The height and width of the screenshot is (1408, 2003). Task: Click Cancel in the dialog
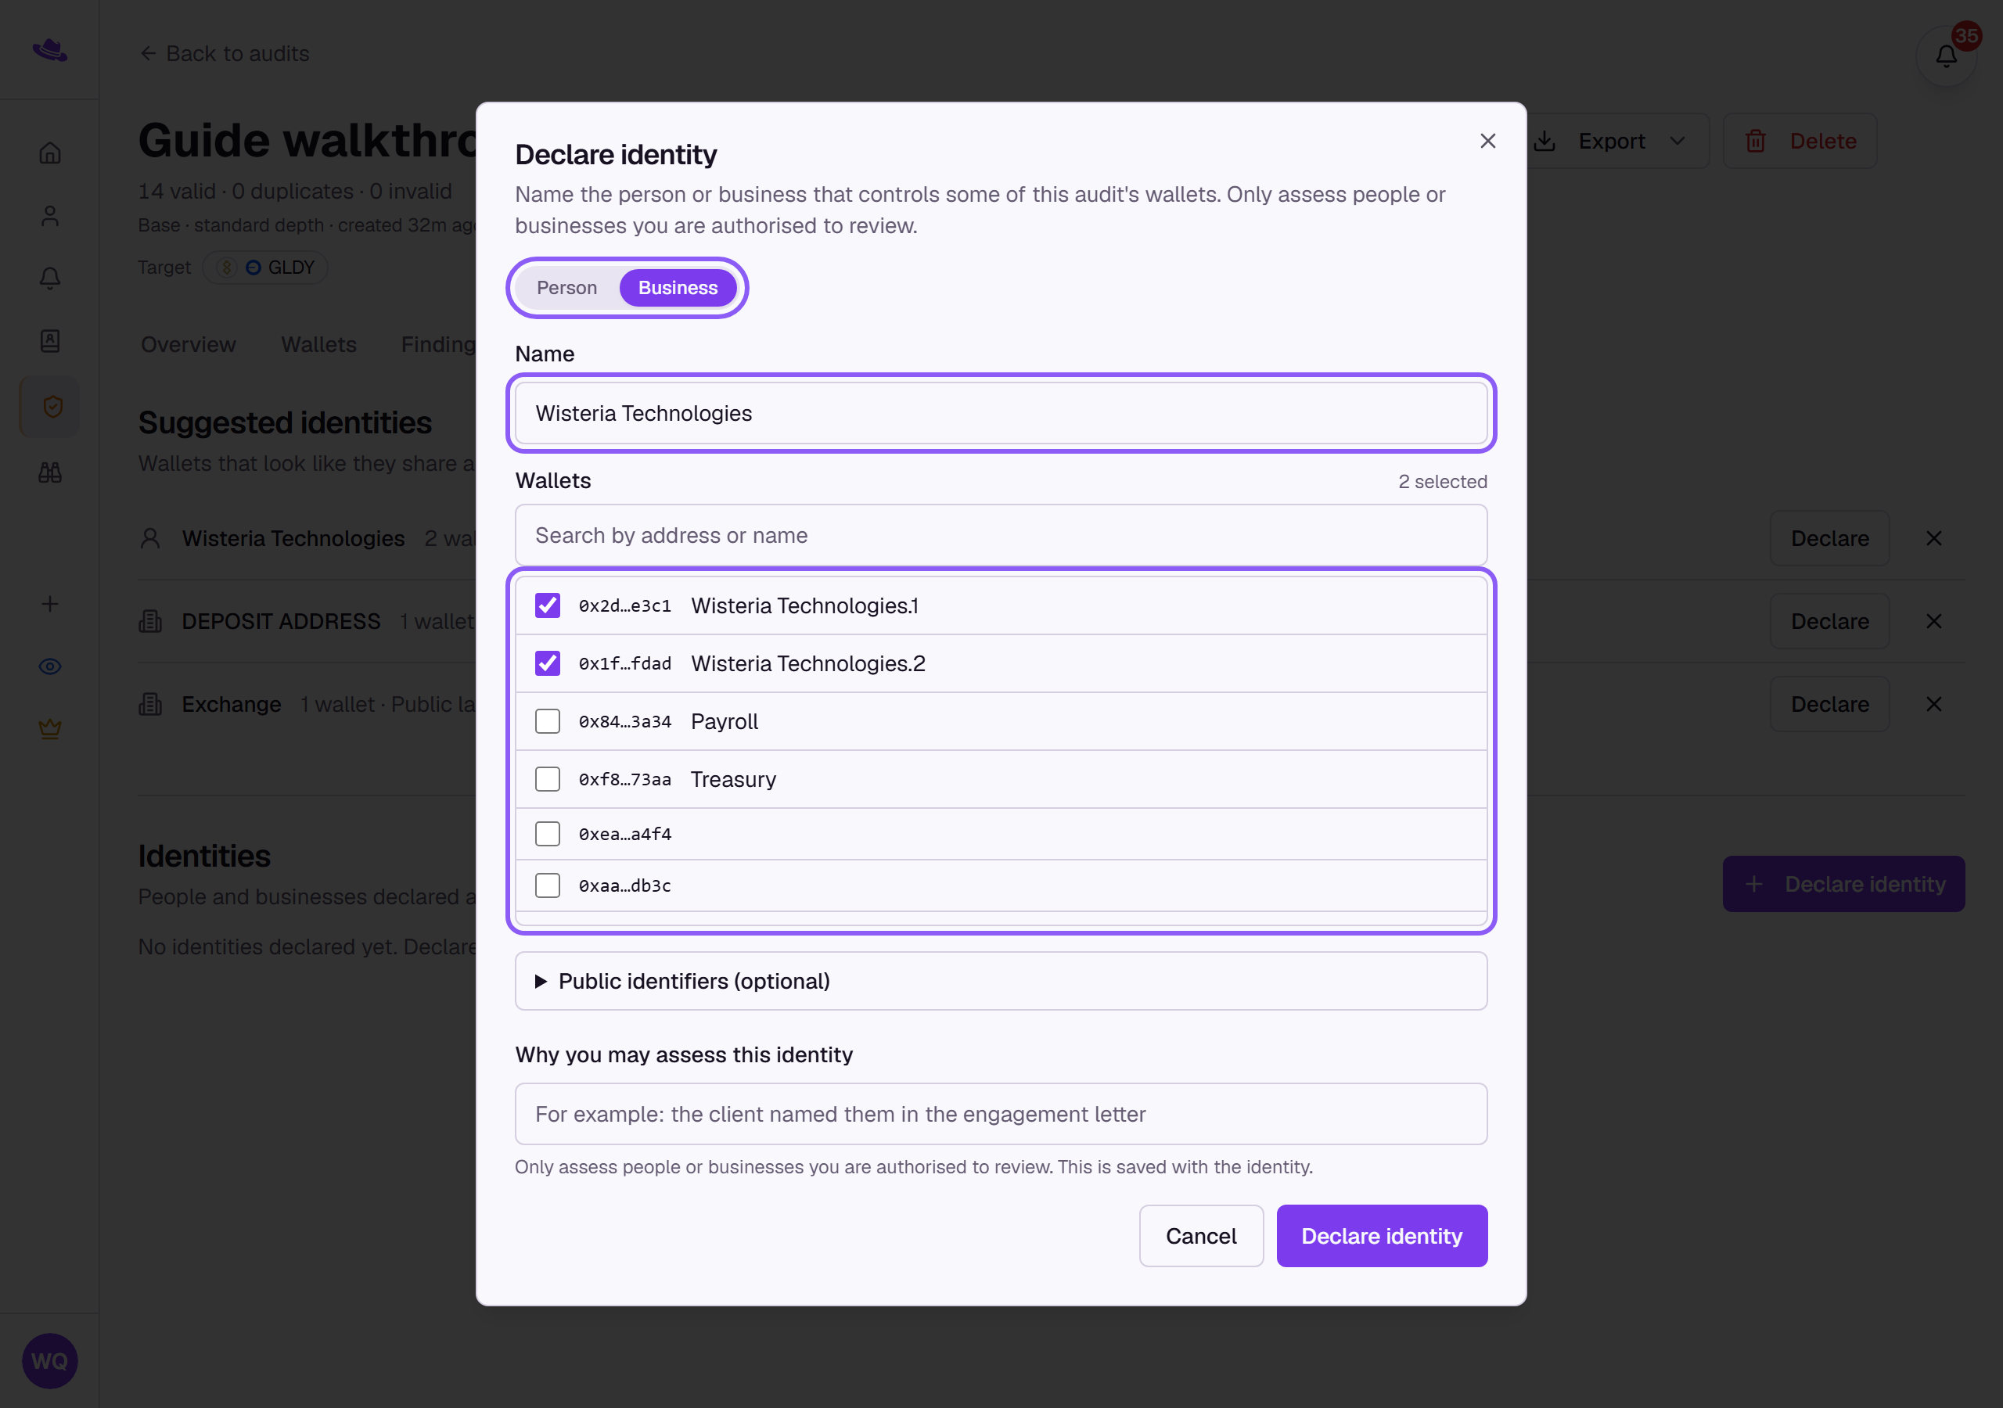[x=1200, y=1236]
